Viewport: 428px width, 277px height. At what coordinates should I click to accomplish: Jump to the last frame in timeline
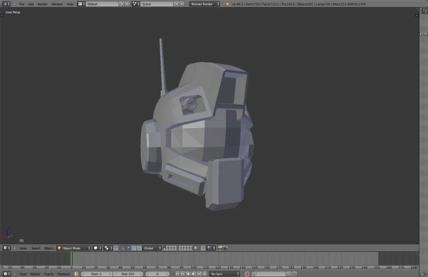[x=204, y=274]
